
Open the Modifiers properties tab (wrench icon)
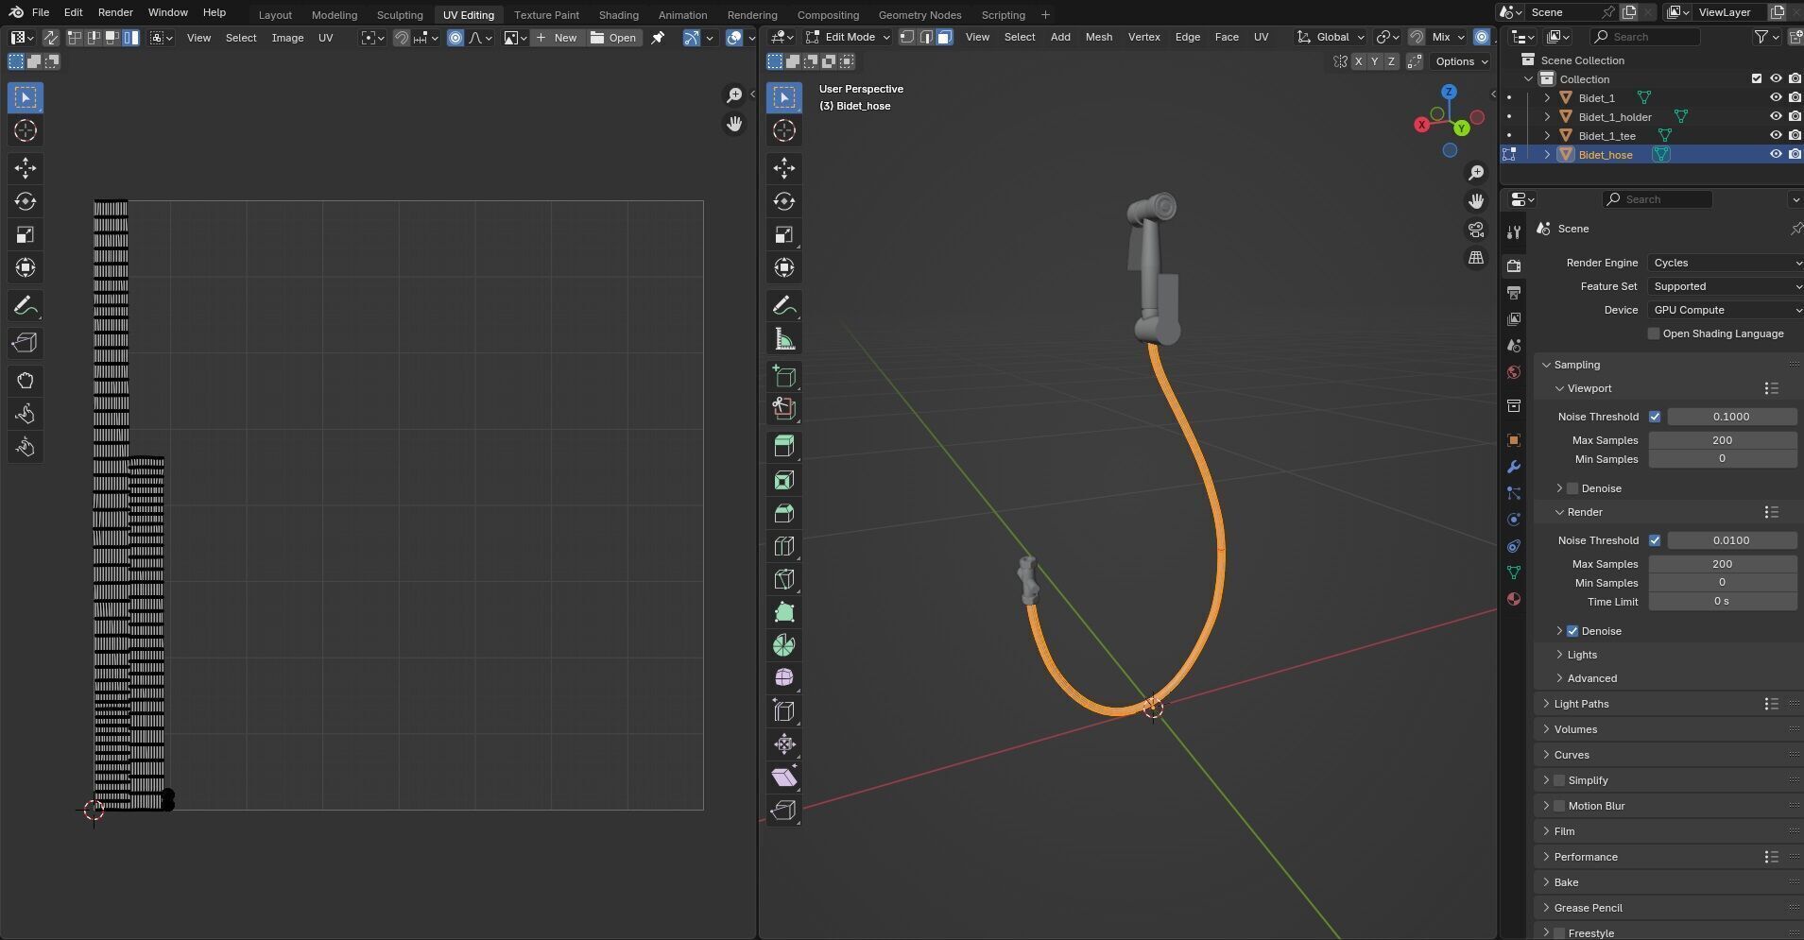coord(1514,467)
